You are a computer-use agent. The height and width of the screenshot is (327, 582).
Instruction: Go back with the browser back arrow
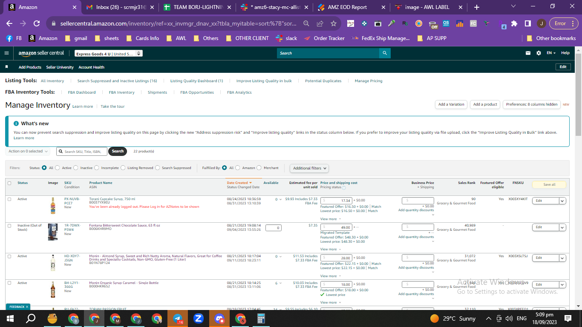[9, 23]
